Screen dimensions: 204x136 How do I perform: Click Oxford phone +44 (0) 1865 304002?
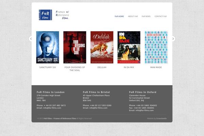pos(147,105)
